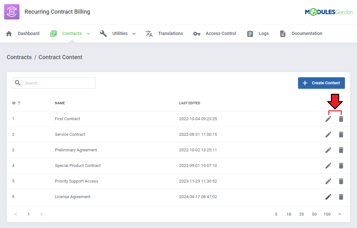Sort by the LAST EDITED column header

pyautogui.click(x=189, y=103)
